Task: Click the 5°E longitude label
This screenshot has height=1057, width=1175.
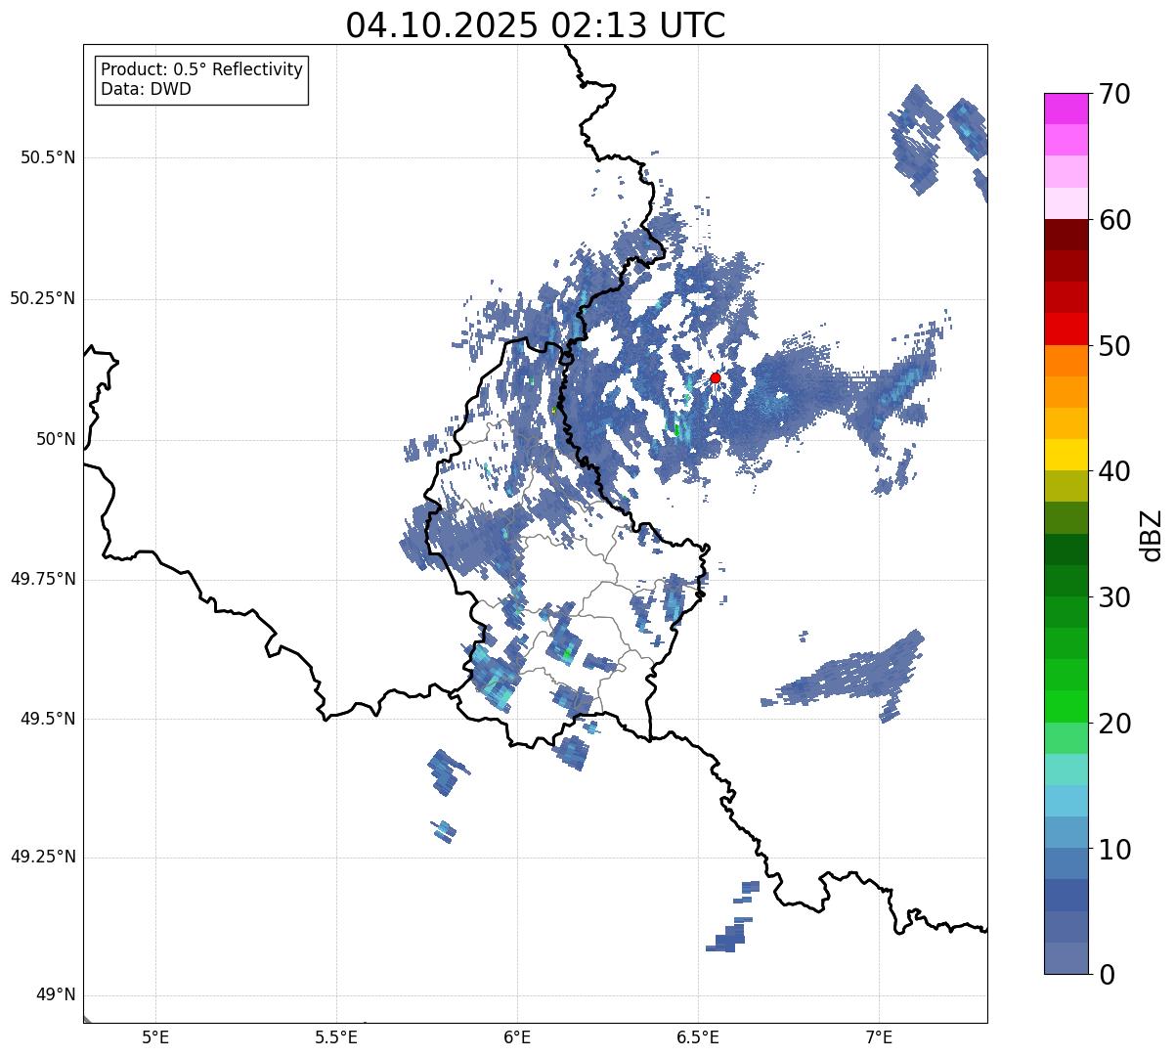Action: point(155,1036)
